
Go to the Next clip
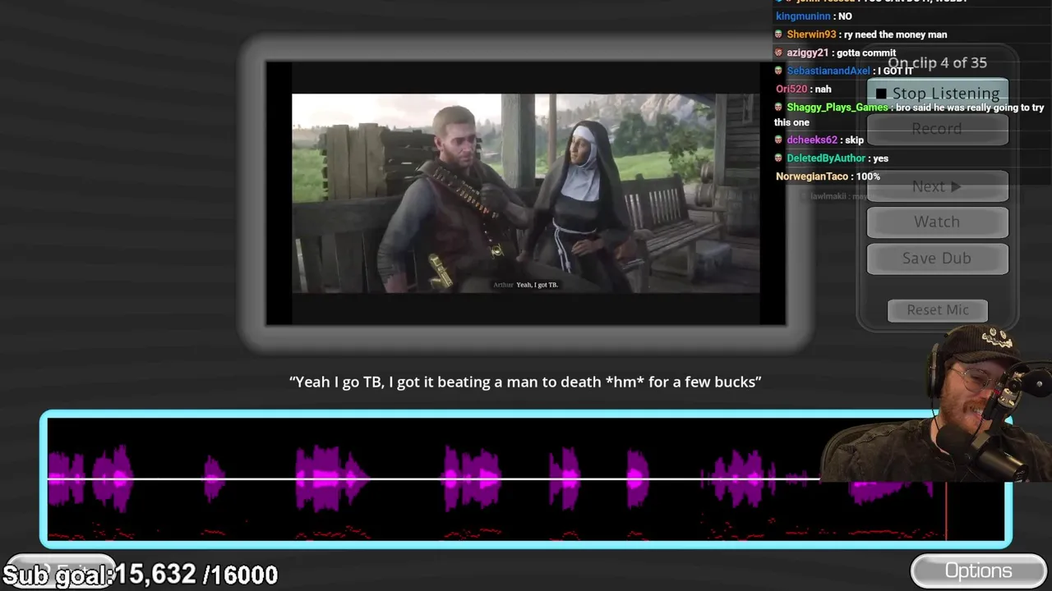[937, 186]
